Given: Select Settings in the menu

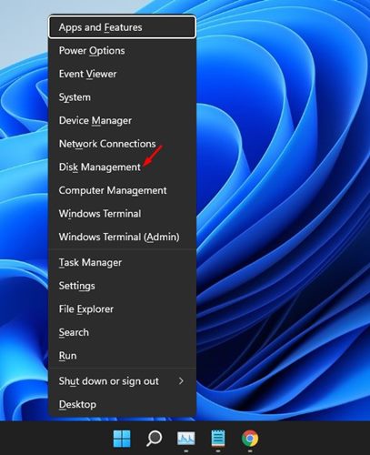Looking at the screenshot, I should (x=122, y=286).
